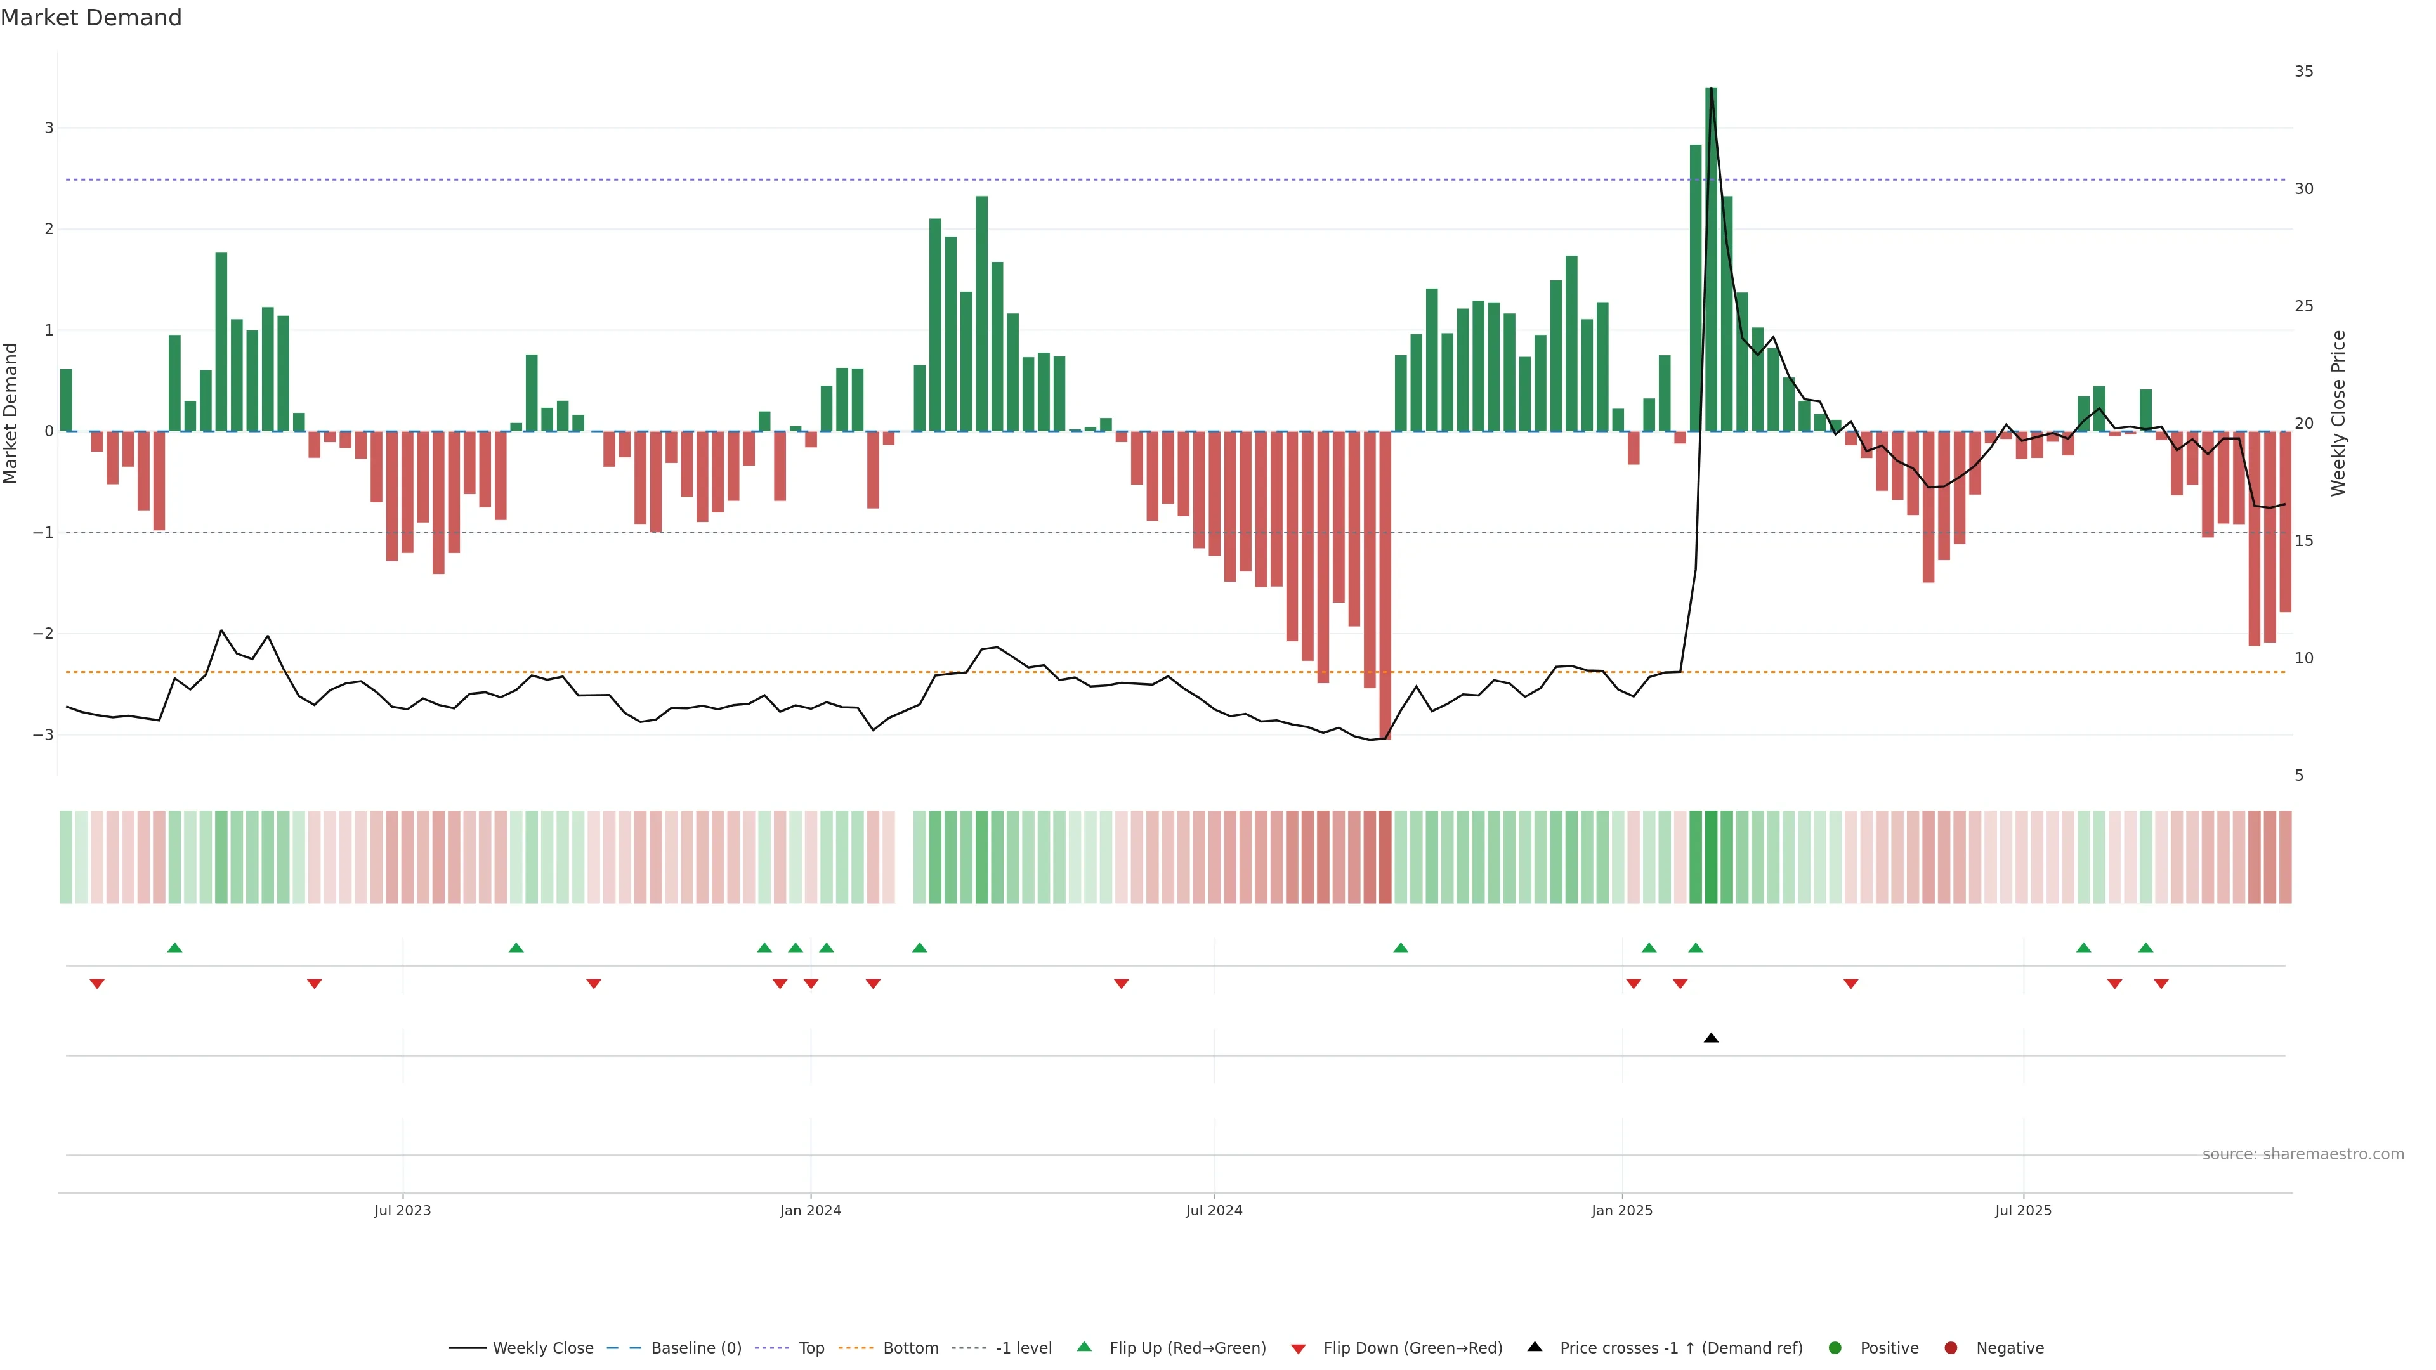Click the Weekly Close Price axis title
This screenshot has width=2436, height=1370.
pos(2338,413)
